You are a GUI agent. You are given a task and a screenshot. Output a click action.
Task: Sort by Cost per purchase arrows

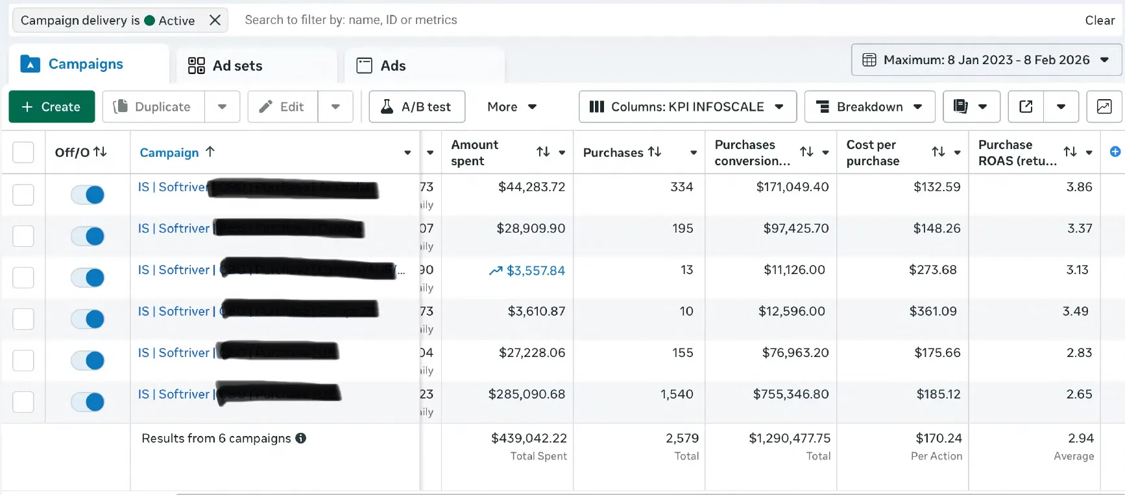(x=938, y=152)
